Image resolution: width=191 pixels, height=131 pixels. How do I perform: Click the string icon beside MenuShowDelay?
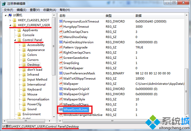tap(61, 37)
